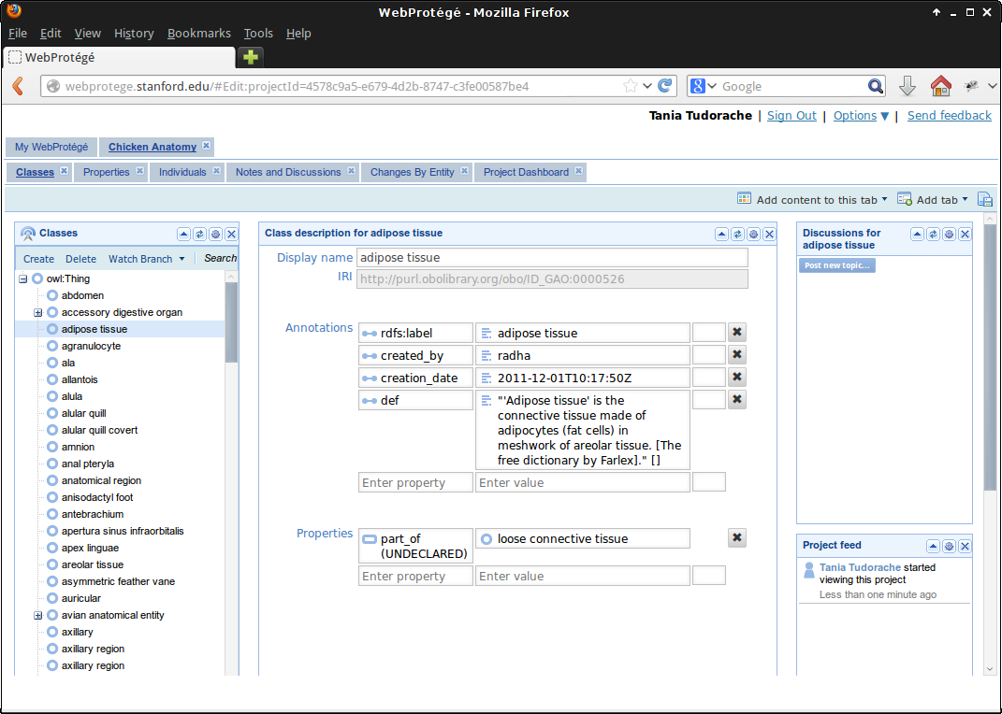Open Class description panel settings gear
This screenshot has height=714, width=1002.
coord(753,235)
